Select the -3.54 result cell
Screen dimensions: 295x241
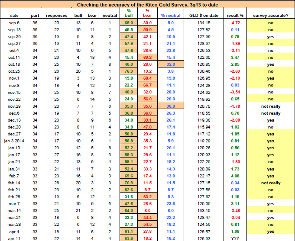coord(235,92)
